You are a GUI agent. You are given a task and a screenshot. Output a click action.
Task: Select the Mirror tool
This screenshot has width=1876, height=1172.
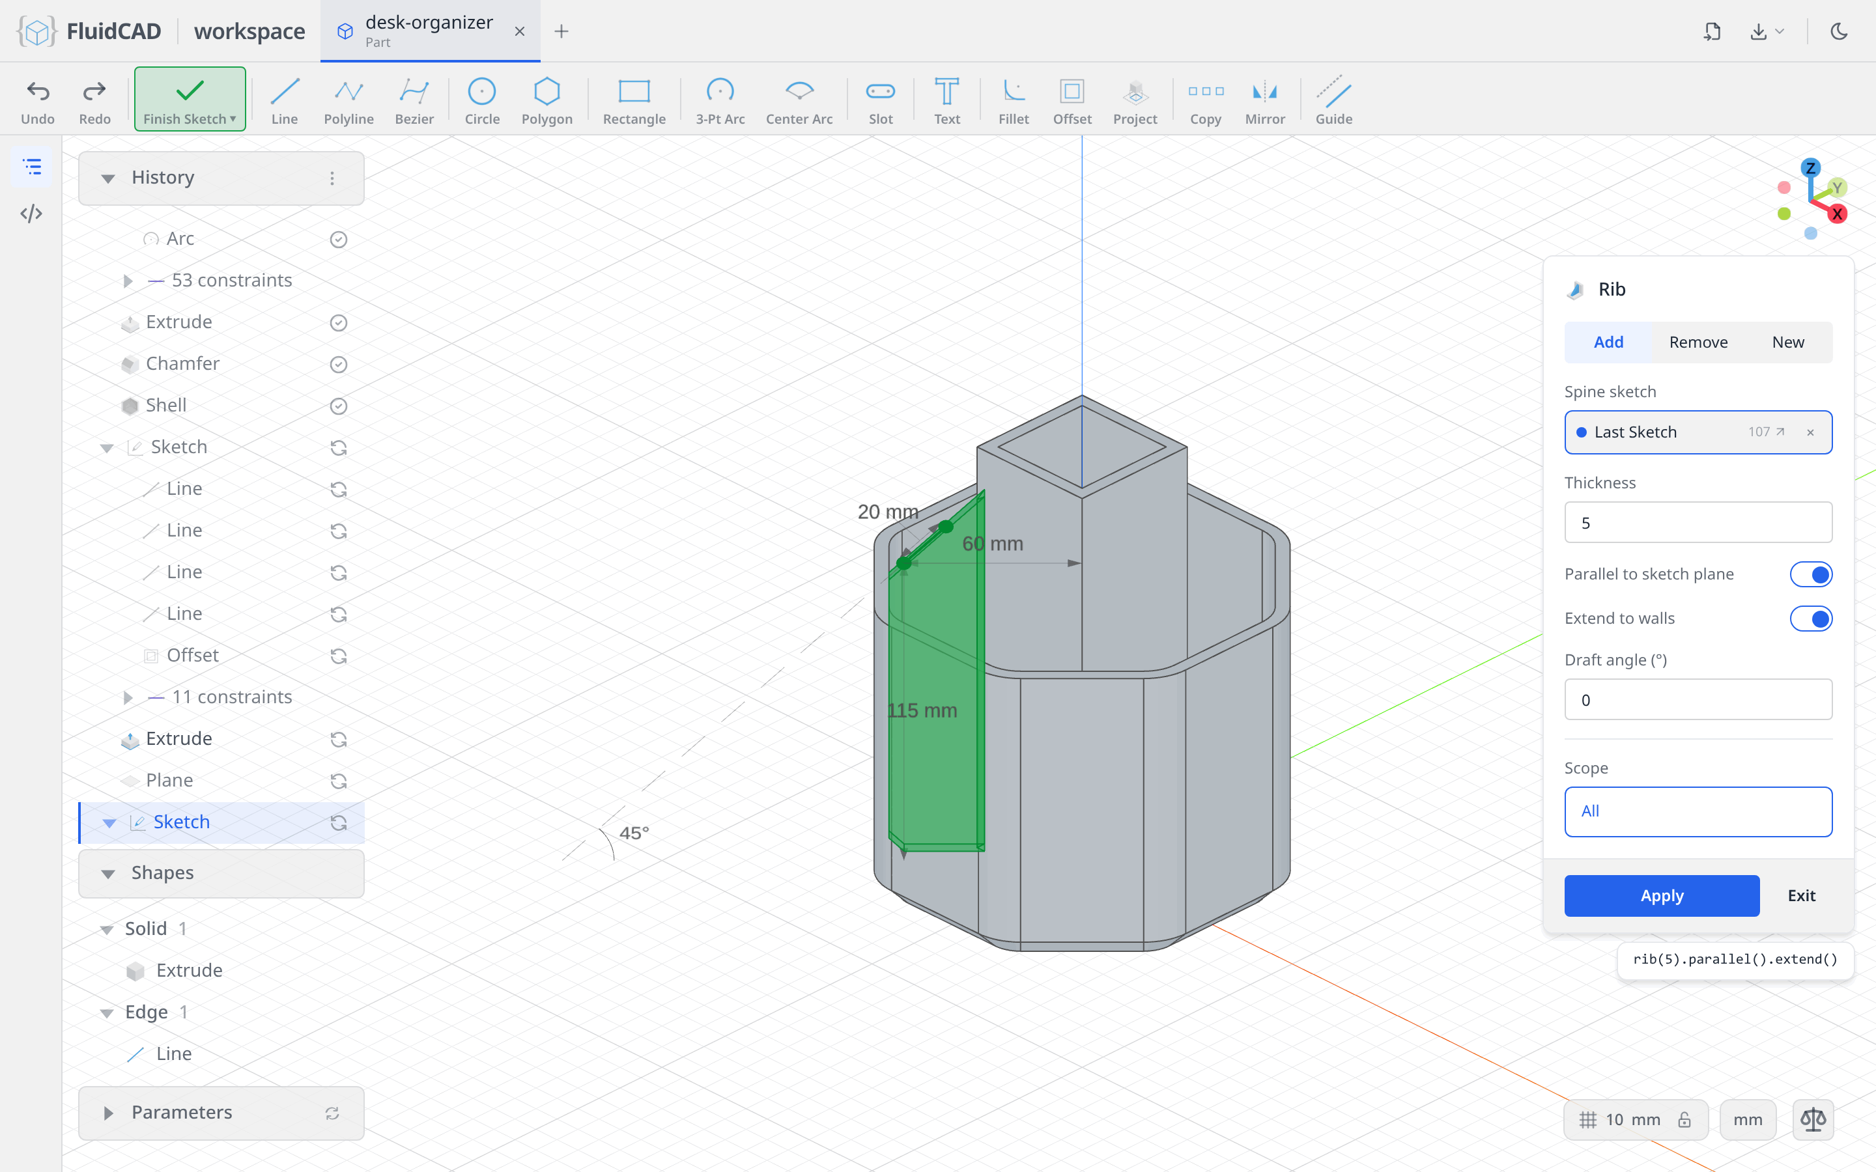(x=1264, y=100)
